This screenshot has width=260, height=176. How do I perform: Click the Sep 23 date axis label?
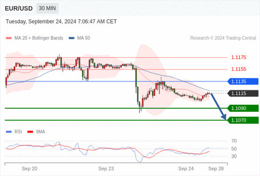(106, 168)
